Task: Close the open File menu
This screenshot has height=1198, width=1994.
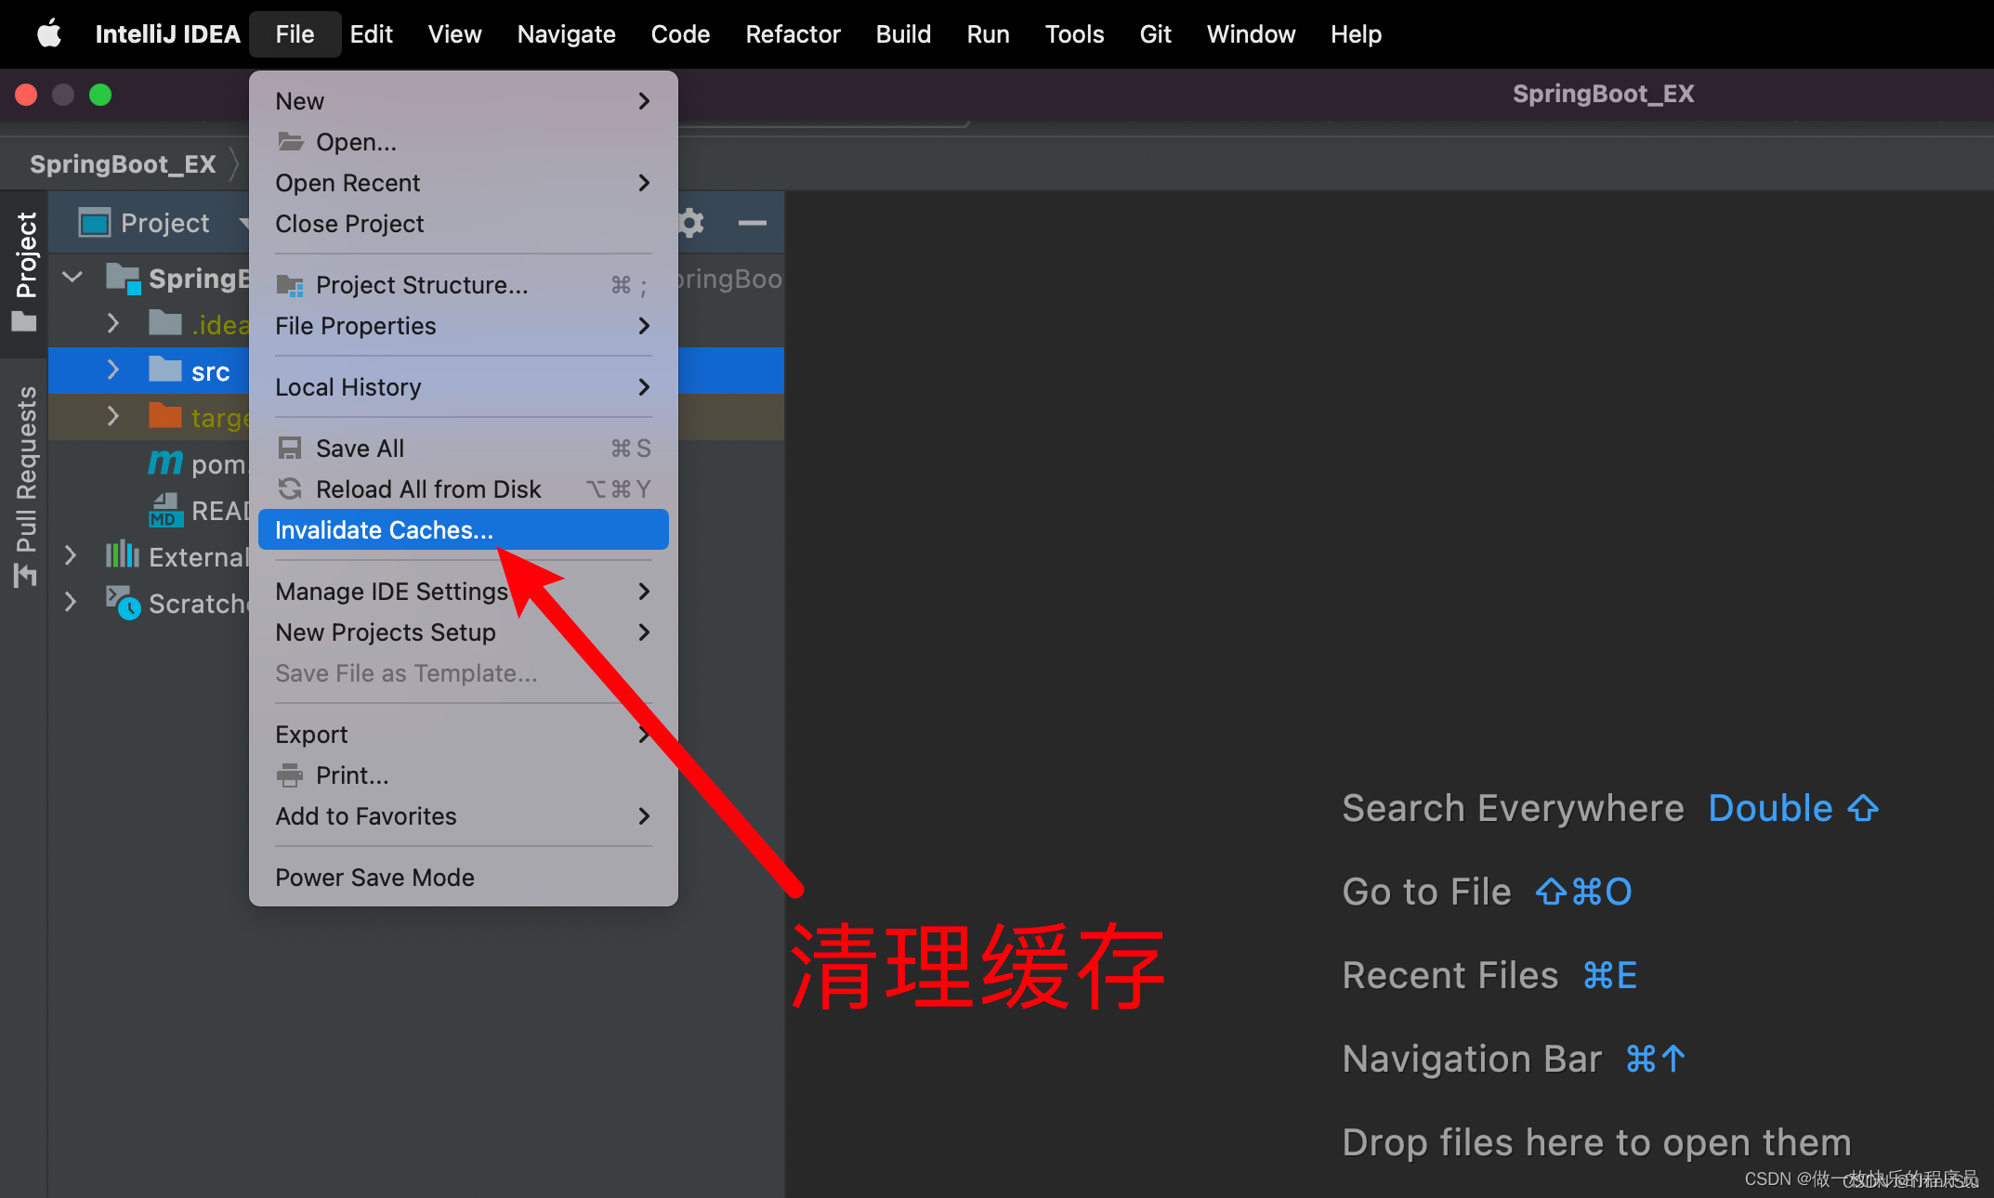Action: [x=295, y=34]
